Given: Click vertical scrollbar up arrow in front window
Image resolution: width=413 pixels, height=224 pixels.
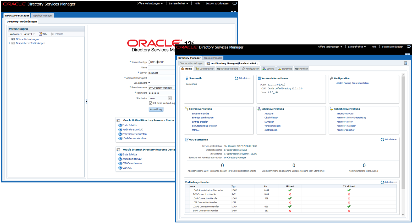Looking at the screenshot, I should click(403, 75).
